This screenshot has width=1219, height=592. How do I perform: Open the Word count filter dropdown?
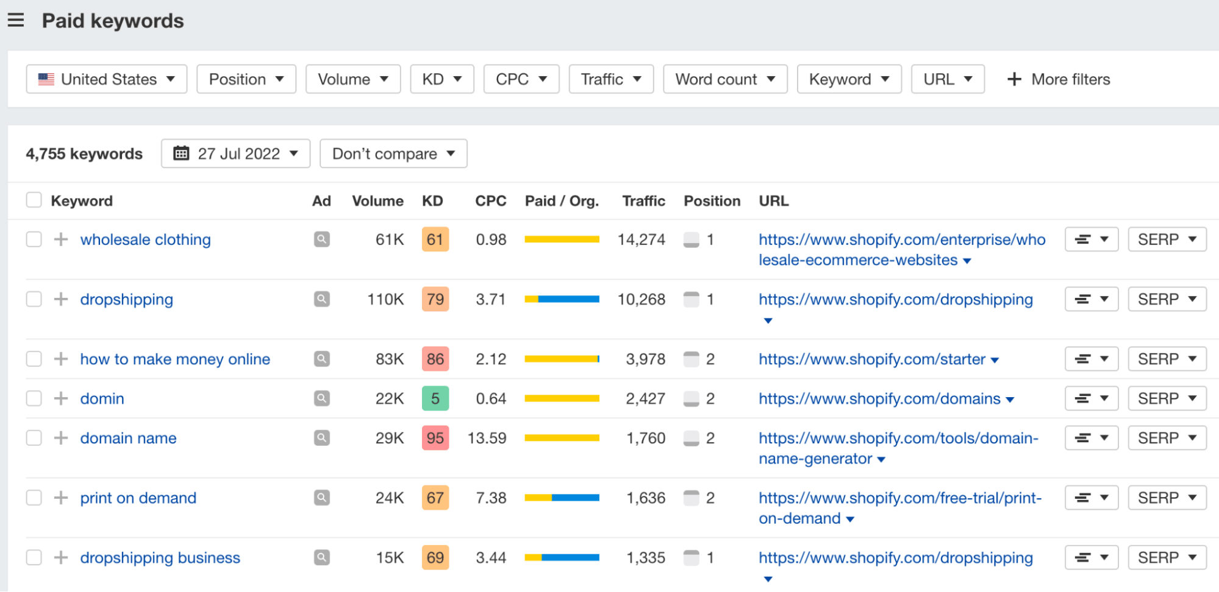(x=726, y=79)
